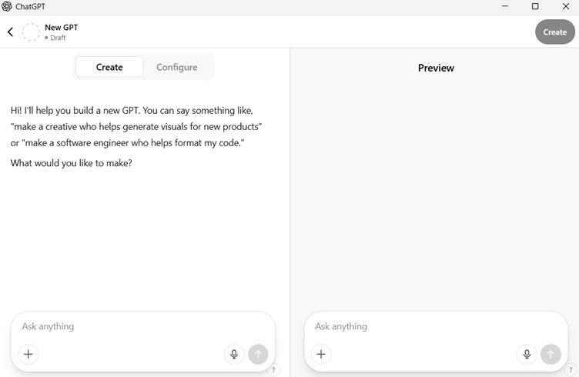Open the help question mark in the Create panel

pos(273,370)
